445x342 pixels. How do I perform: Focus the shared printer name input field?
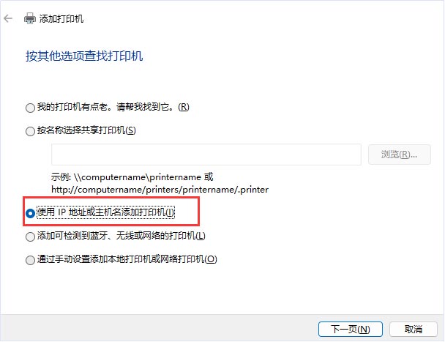tap(206, 155)
